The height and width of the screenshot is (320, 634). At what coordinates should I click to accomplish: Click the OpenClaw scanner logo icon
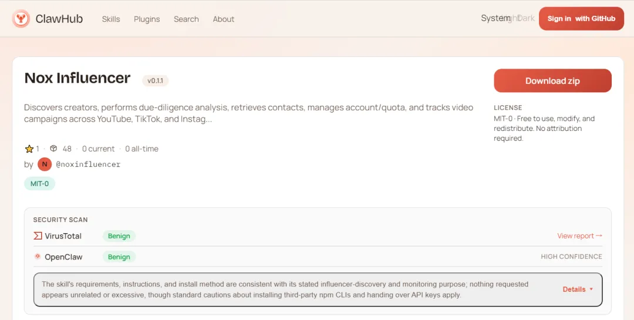38,257
